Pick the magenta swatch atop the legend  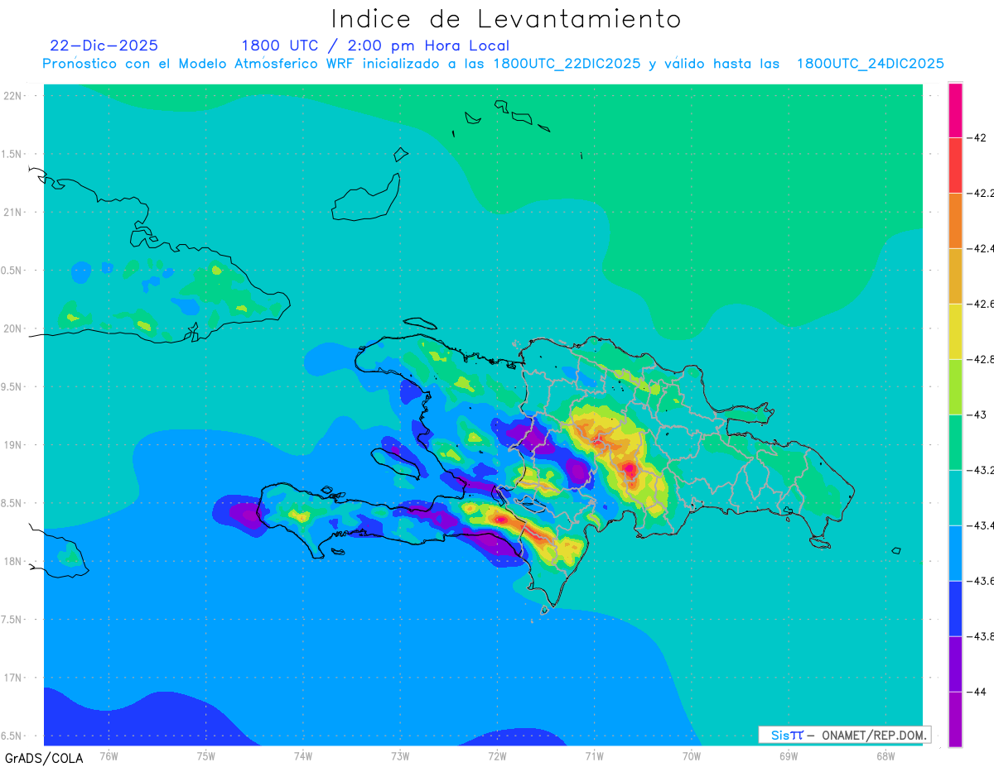pos(955,110)
